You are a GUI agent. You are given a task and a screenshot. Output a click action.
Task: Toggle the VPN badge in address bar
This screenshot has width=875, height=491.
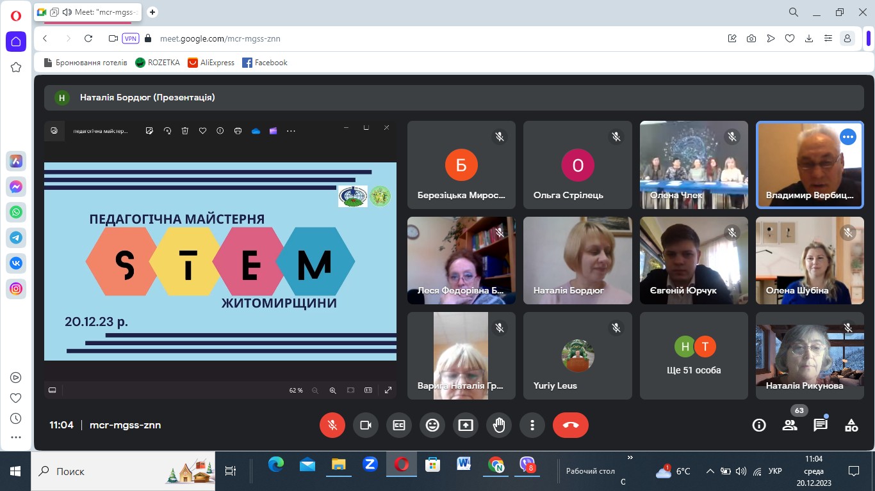tap(131, 38)
